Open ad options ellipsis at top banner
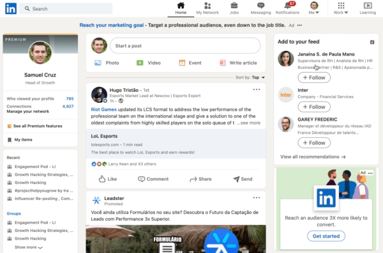383x253 pixels. click(299, 25)
